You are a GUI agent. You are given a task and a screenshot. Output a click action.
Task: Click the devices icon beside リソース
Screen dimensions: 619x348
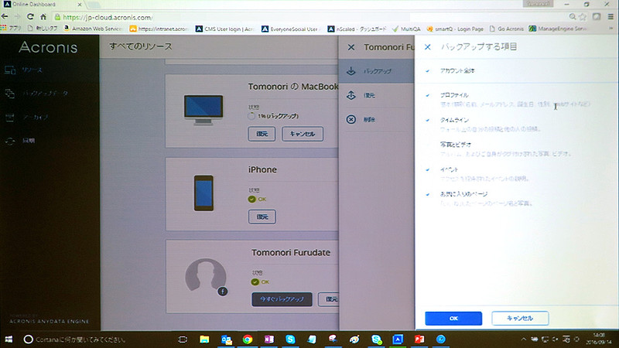[x=10, y=70]
